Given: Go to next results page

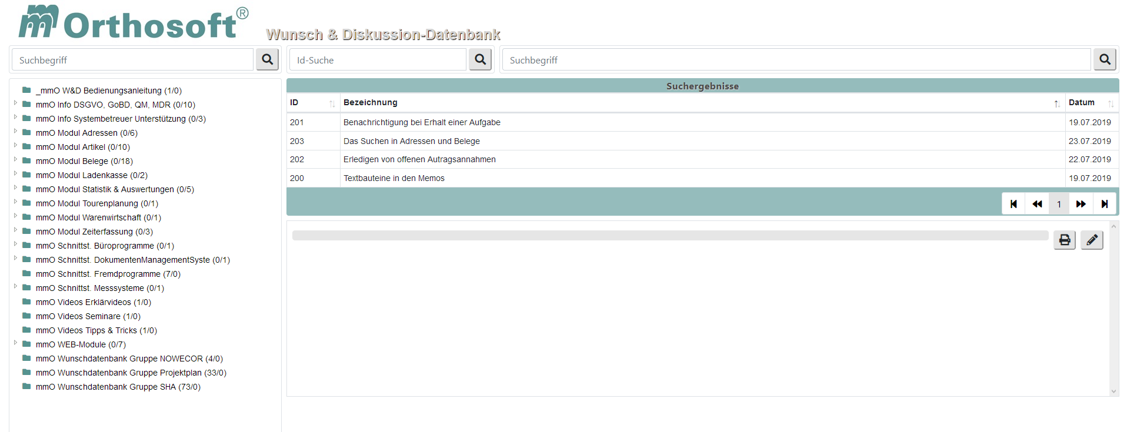Looking at the screenshot, I should tap(1081, 204).
